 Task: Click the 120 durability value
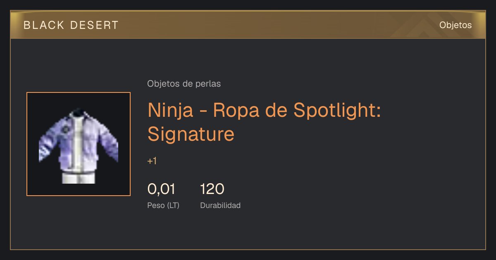[212, 189]
